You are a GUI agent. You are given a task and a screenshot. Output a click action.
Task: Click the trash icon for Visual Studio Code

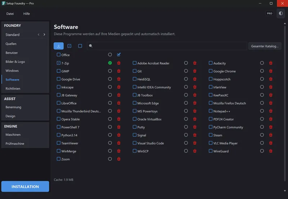(x=195, y=143)
